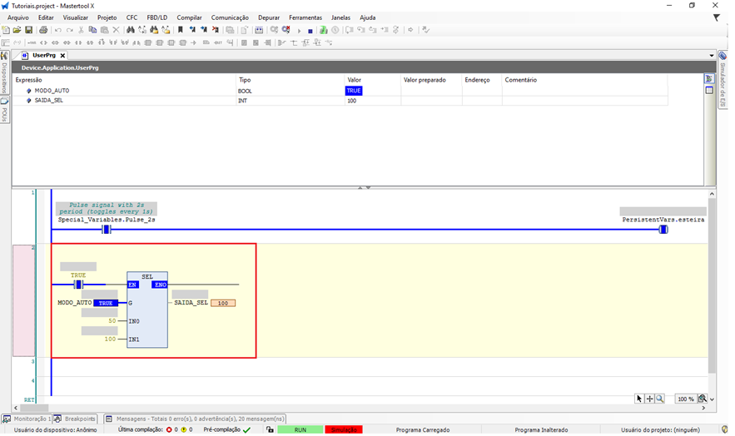Click the Open project folder icon
This screenshot has width=735, height=436.
coord(17,30)
